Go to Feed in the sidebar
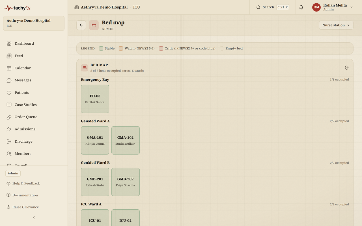The height and width of the screenshot is (226, 362). [x=34, y=56]
